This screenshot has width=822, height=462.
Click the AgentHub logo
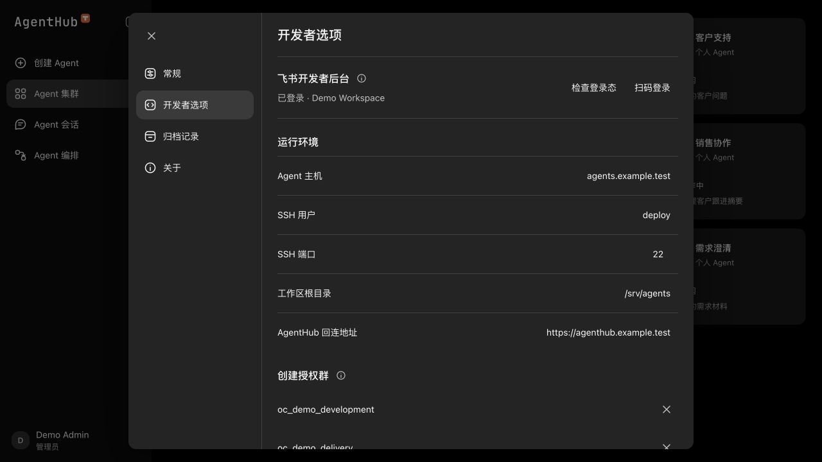tap(52, 22)
